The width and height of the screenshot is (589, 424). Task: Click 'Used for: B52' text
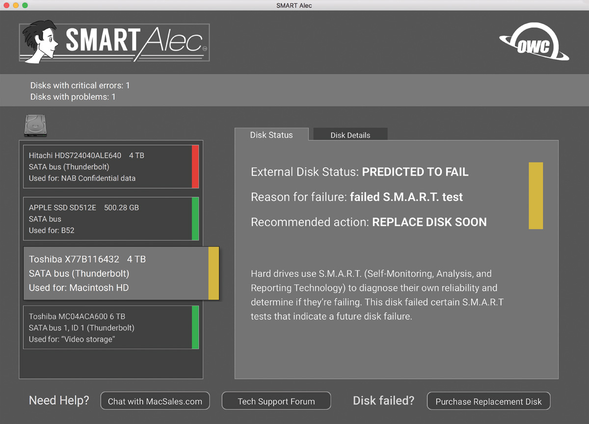coord(52,230)
